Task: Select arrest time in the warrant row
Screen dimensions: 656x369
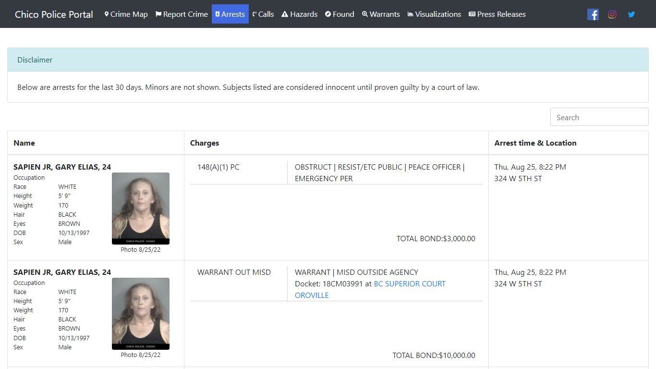Action: 530,272
